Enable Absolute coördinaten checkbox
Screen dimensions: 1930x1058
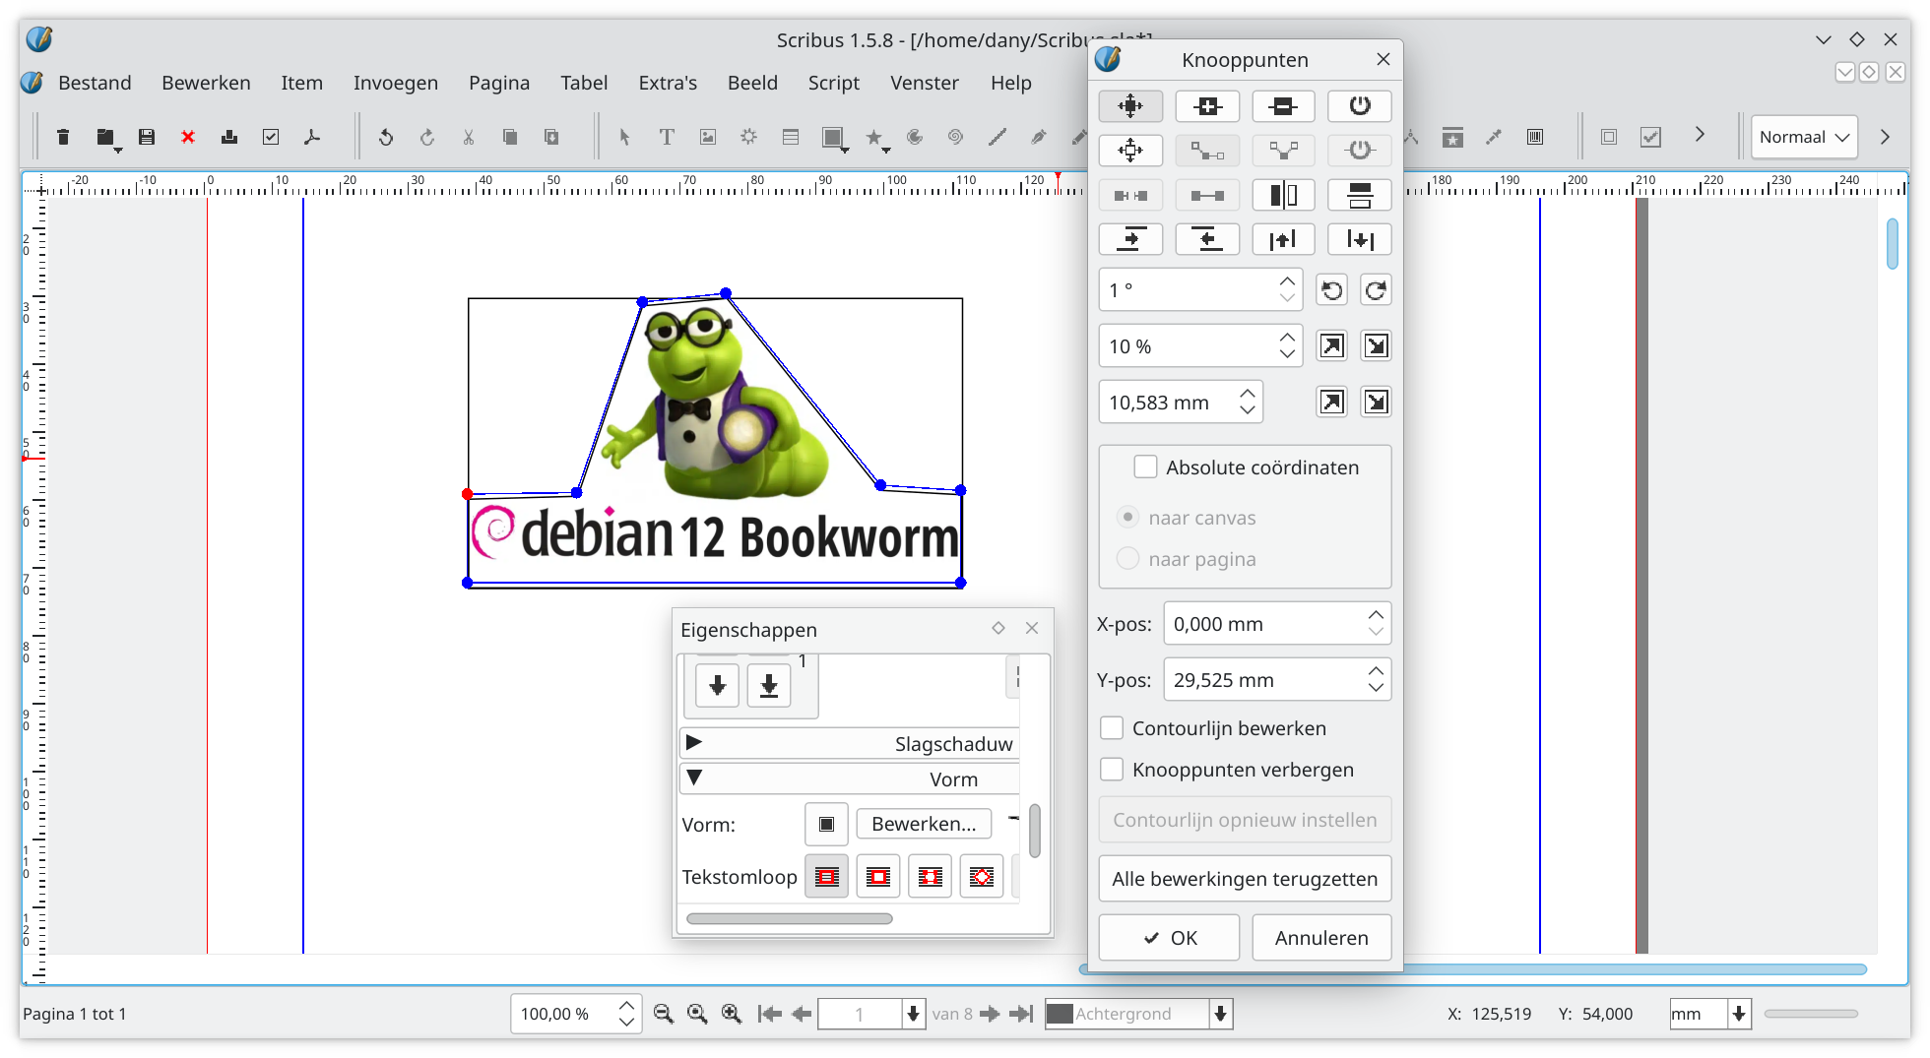[1145, 467]
